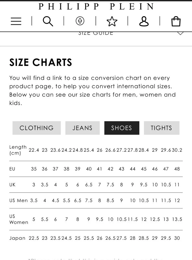Switch to the Clothing size tab

click(x=36, y=128)
